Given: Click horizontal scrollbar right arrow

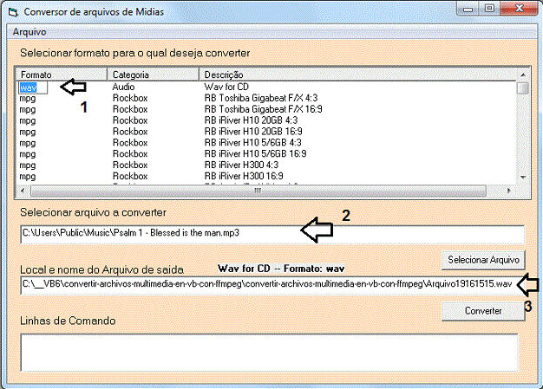Looking at the screenshot, I should 509,191.
